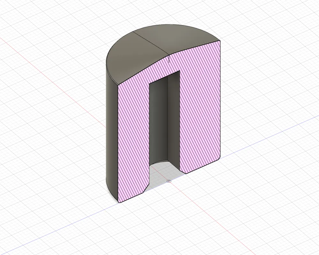This screenshot has height=255, width=319.
Task: Select the rounded fillet corner at section's right
Action: click(219, 158)
